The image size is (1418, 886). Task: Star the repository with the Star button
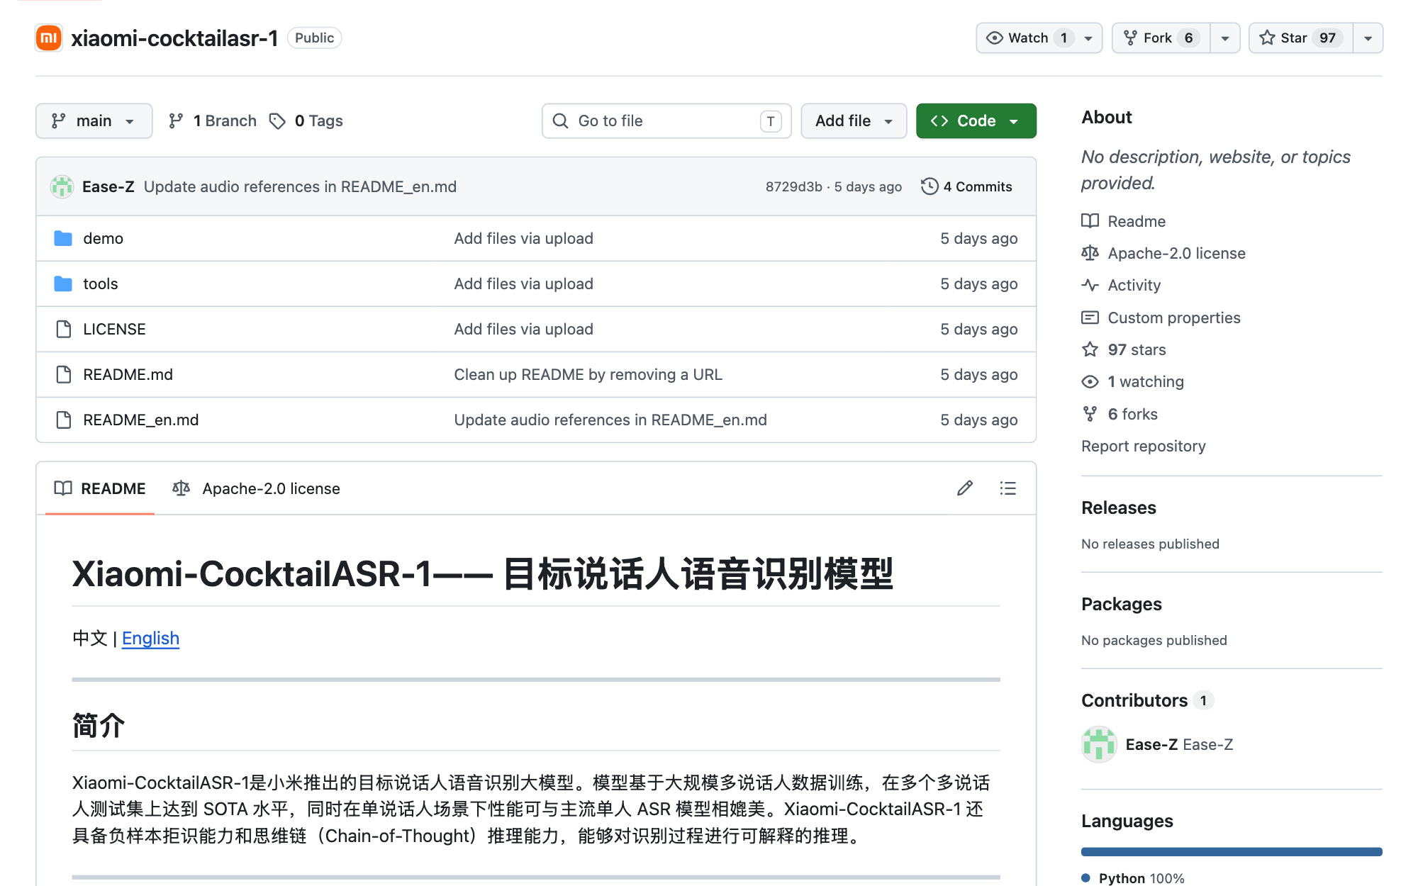point(1300,38)
